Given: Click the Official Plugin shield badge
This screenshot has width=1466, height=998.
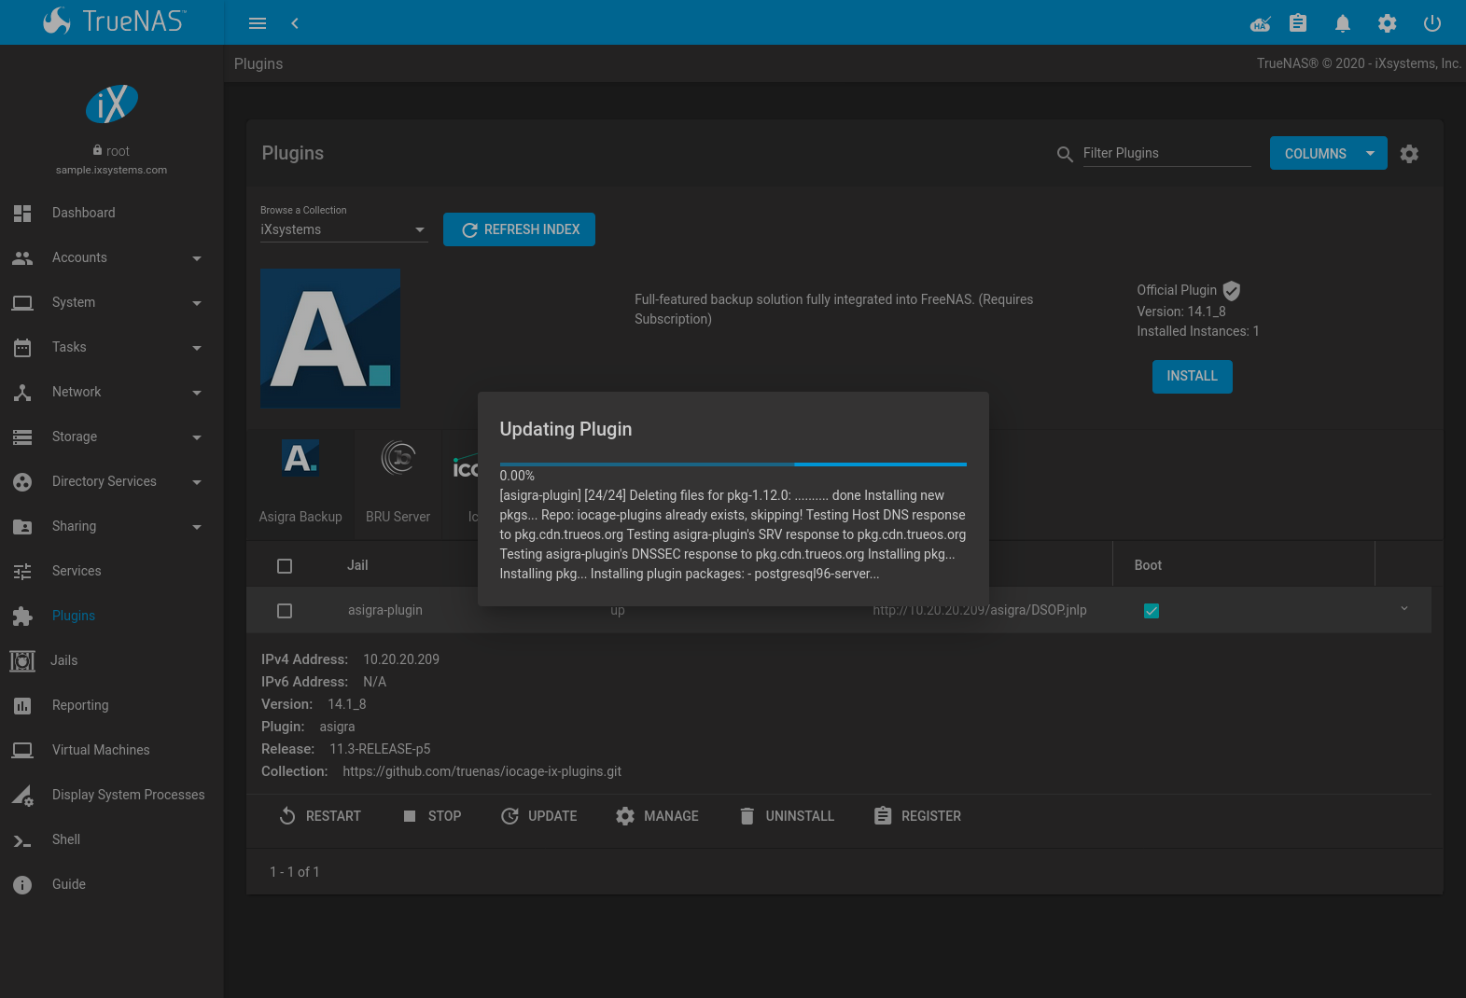Looking at the screenshot, I should (x=1232, y=291).
